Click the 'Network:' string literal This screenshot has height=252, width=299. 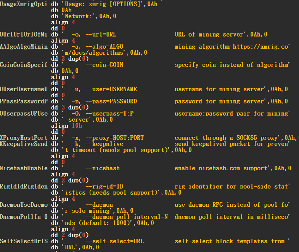(x=80, y=16)
